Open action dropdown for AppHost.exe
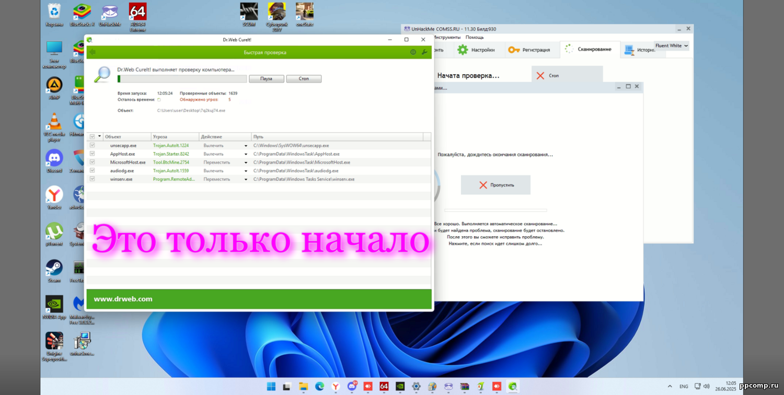 click(x=246, y=154)
